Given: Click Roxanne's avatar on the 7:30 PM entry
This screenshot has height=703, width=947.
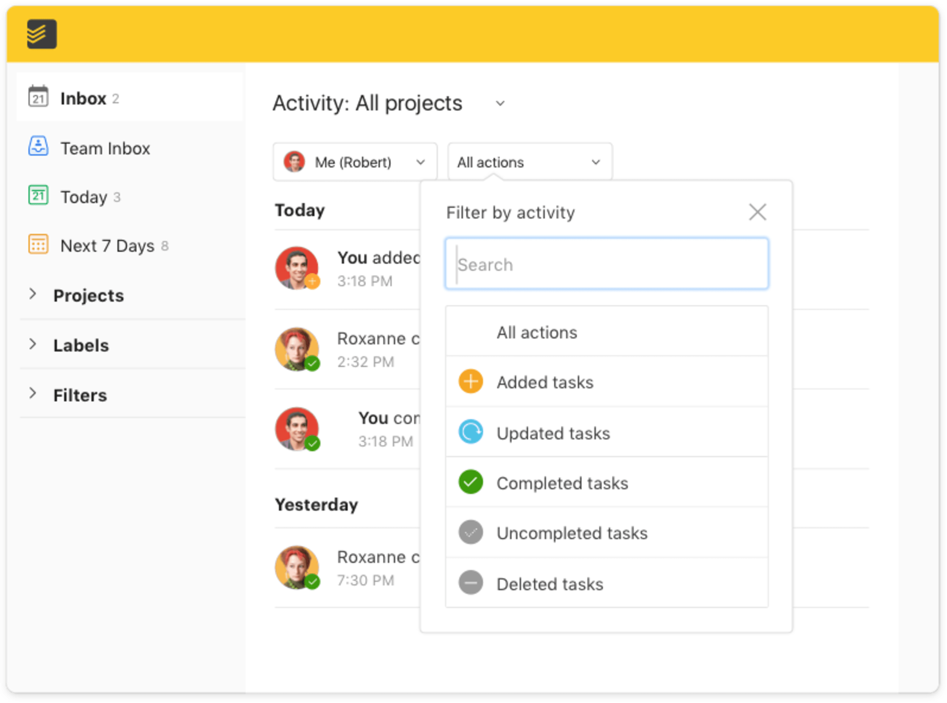Looking at the screenshot, I should pos(297,567).
